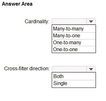
Task: Set cardinality to One-to-one
Action: (74, 49)
